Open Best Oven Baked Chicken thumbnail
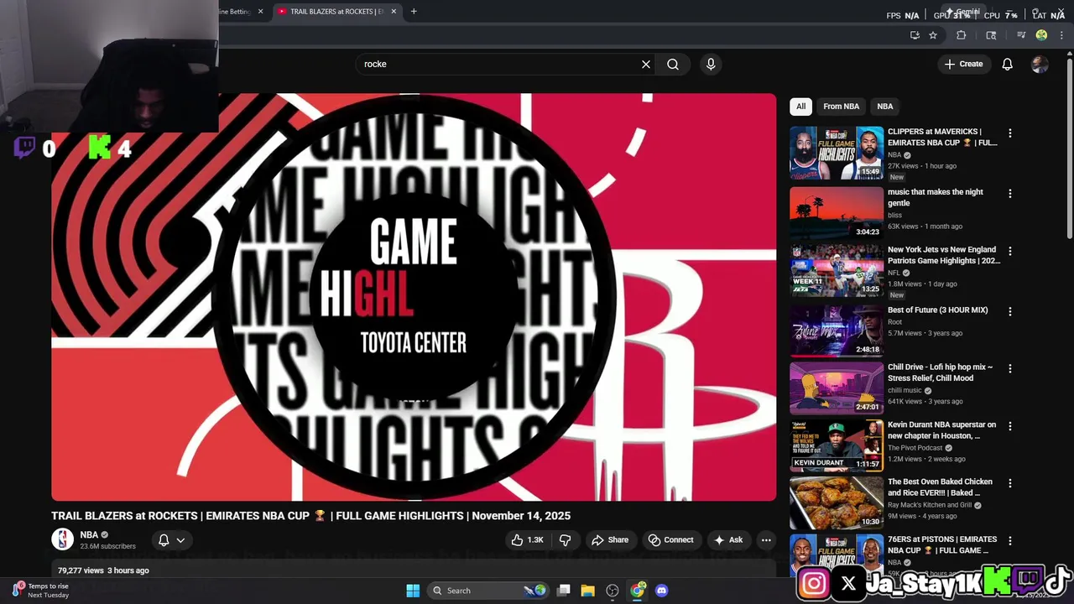Image resolution: width=1074 pixels, height=604 pixels. click(837, 502)
